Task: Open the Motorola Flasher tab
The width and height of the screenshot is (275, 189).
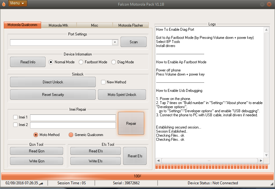Action: [131, 25]
